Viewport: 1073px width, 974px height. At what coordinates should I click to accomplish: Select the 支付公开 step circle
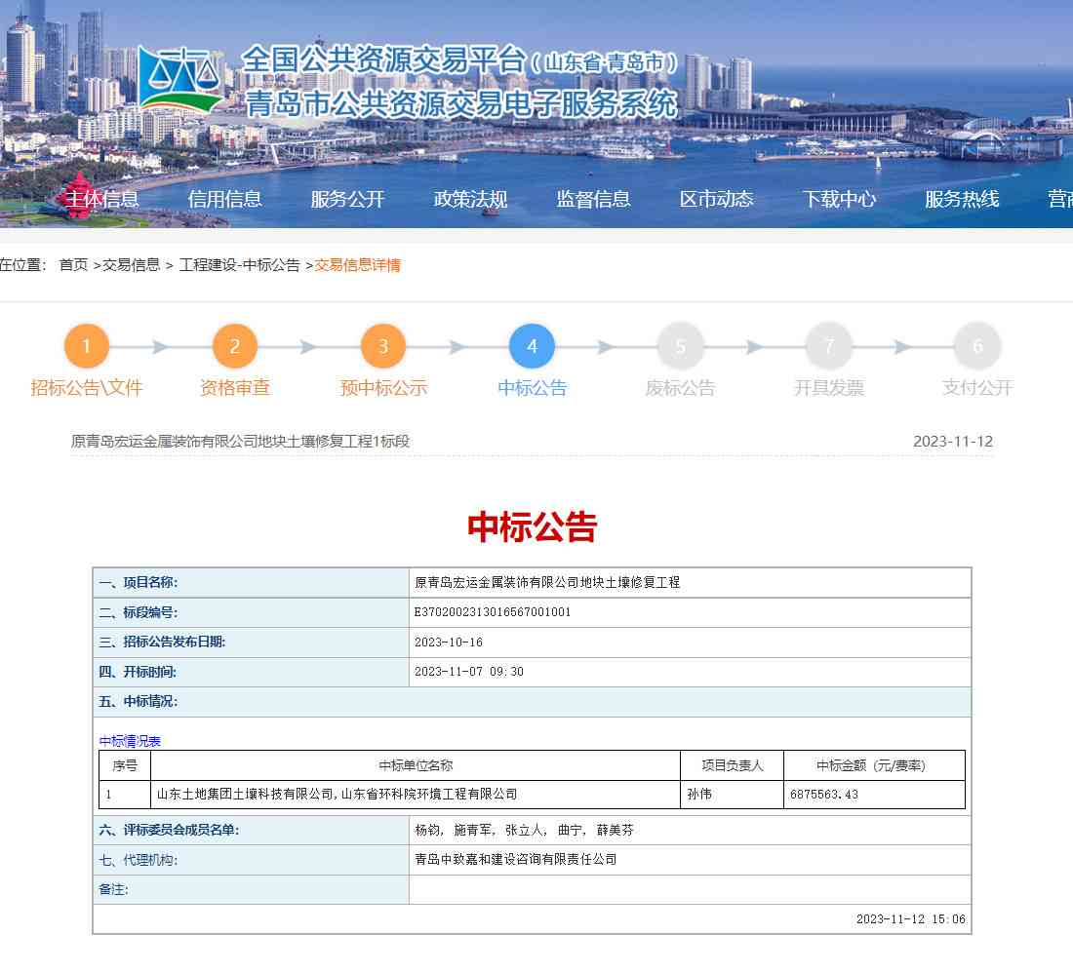[976, 346]
